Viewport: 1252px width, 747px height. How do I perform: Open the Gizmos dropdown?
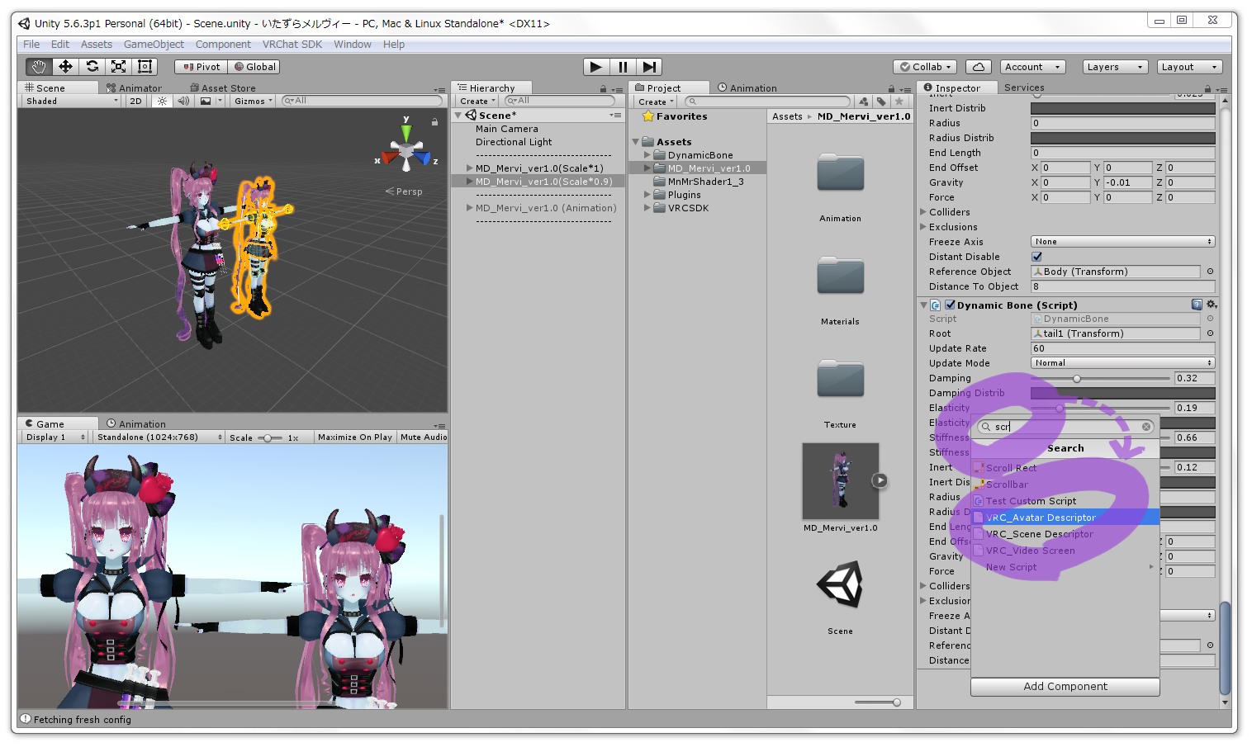tap(253, 101)
